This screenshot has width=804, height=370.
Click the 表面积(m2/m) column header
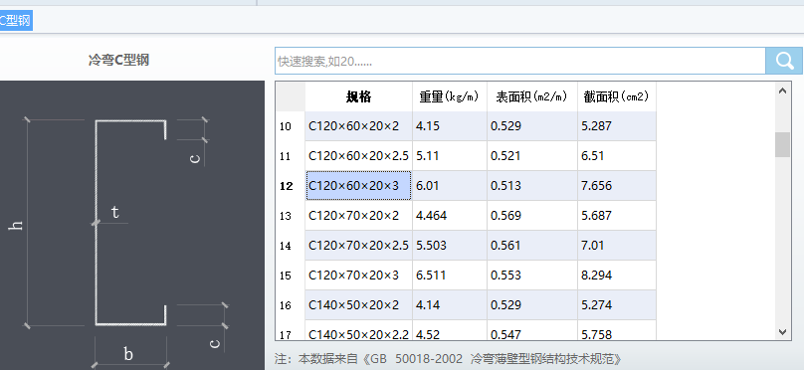click(x=532, y=96)
